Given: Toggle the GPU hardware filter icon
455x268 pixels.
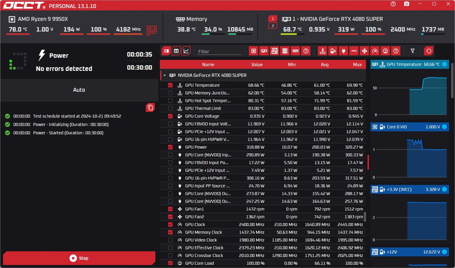Looking at the screenshot, I should (x=264, y=51).
